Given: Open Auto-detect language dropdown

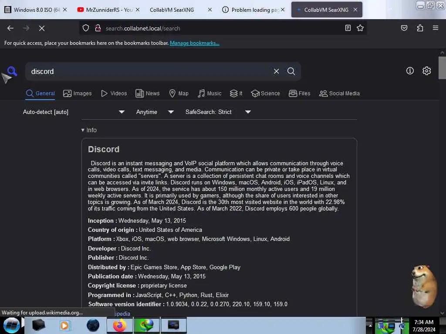Looking at the screenshot, I should pos(74,112).
